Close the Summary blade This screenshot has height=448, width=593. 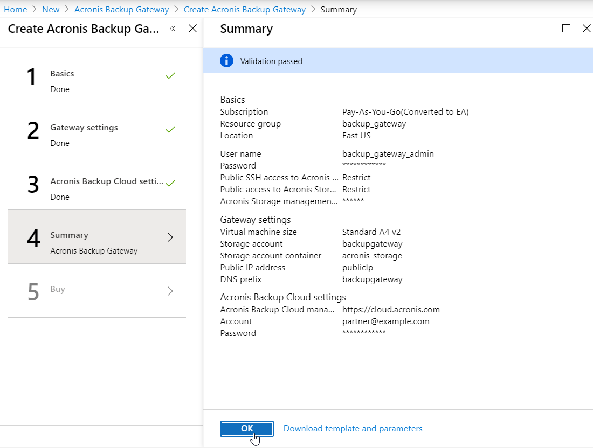click(587, 29)
